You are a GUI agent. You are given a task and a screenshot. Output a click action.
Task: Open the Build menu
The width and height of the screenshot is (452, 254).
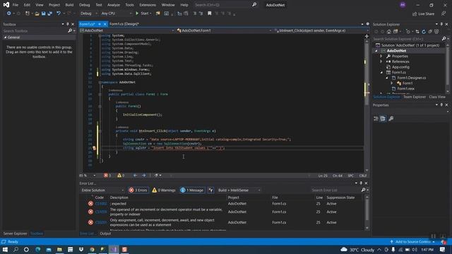click(x=69, y=5)
